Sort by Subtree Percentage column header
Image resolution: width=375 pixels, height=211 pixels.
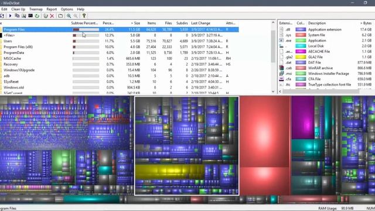[x=84, y=23]
